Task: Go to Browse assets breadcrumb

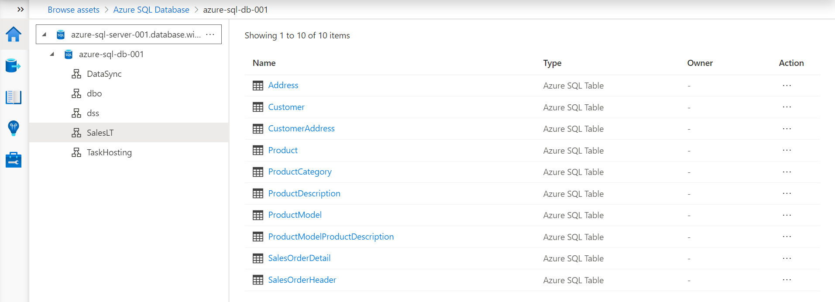Action: click(x=73, y=10)
